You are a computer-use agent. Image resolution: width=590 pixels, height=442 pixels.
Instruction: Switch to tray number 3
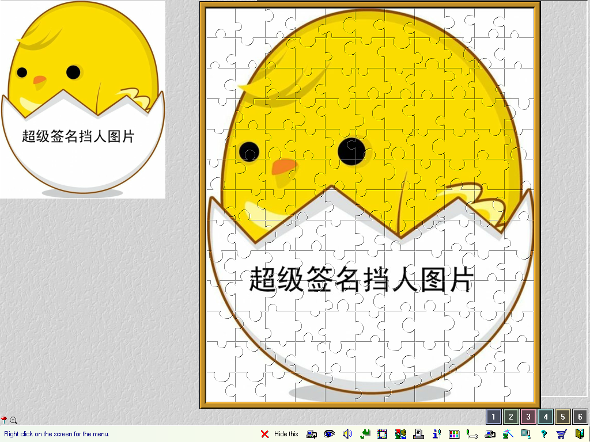(x=528, y=417)
